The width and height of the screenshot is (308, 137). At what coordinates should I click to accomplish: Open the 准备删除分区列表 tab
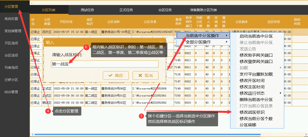click(x=203, y=10)
